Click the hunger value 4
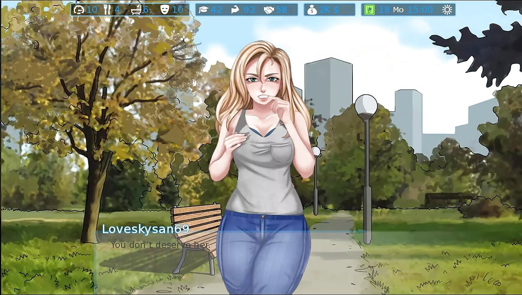 coord(117,9)
